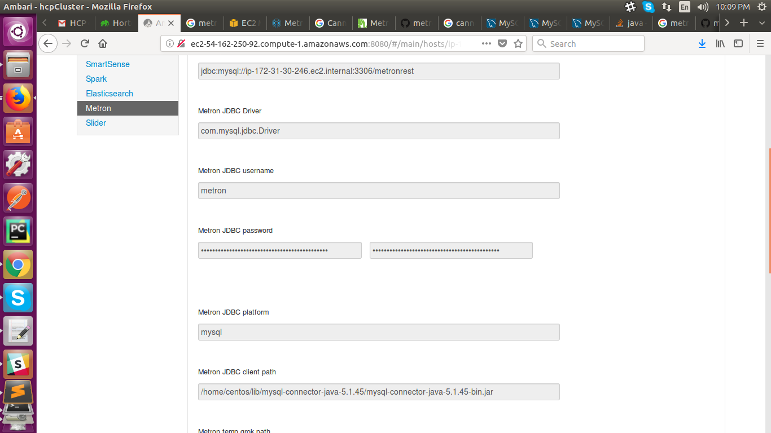Click the Library icon in Firefox toolbar
This screenshot has height=433, width=771.
coord(721,43)
